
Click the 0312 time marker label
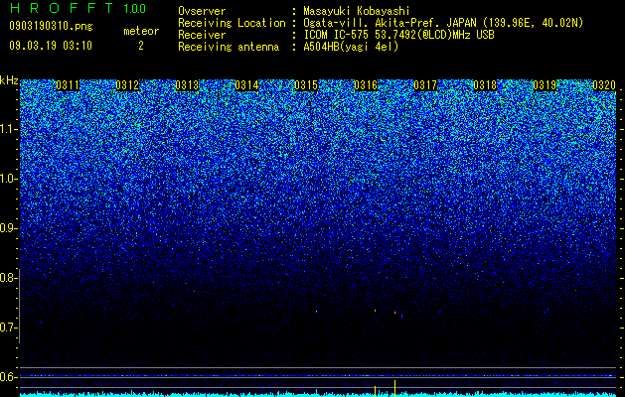pyautogui.click(x=127, y=85)
